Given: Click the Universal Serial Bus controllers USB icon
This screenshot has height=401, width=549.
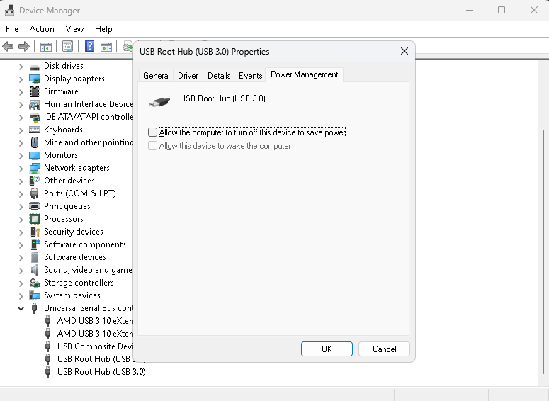Looking at the screenshot, I should point(34,308).
